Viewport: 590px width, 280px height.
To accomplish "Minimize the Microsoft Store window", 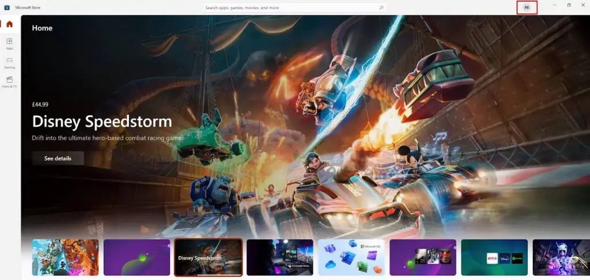I will 555,5.
